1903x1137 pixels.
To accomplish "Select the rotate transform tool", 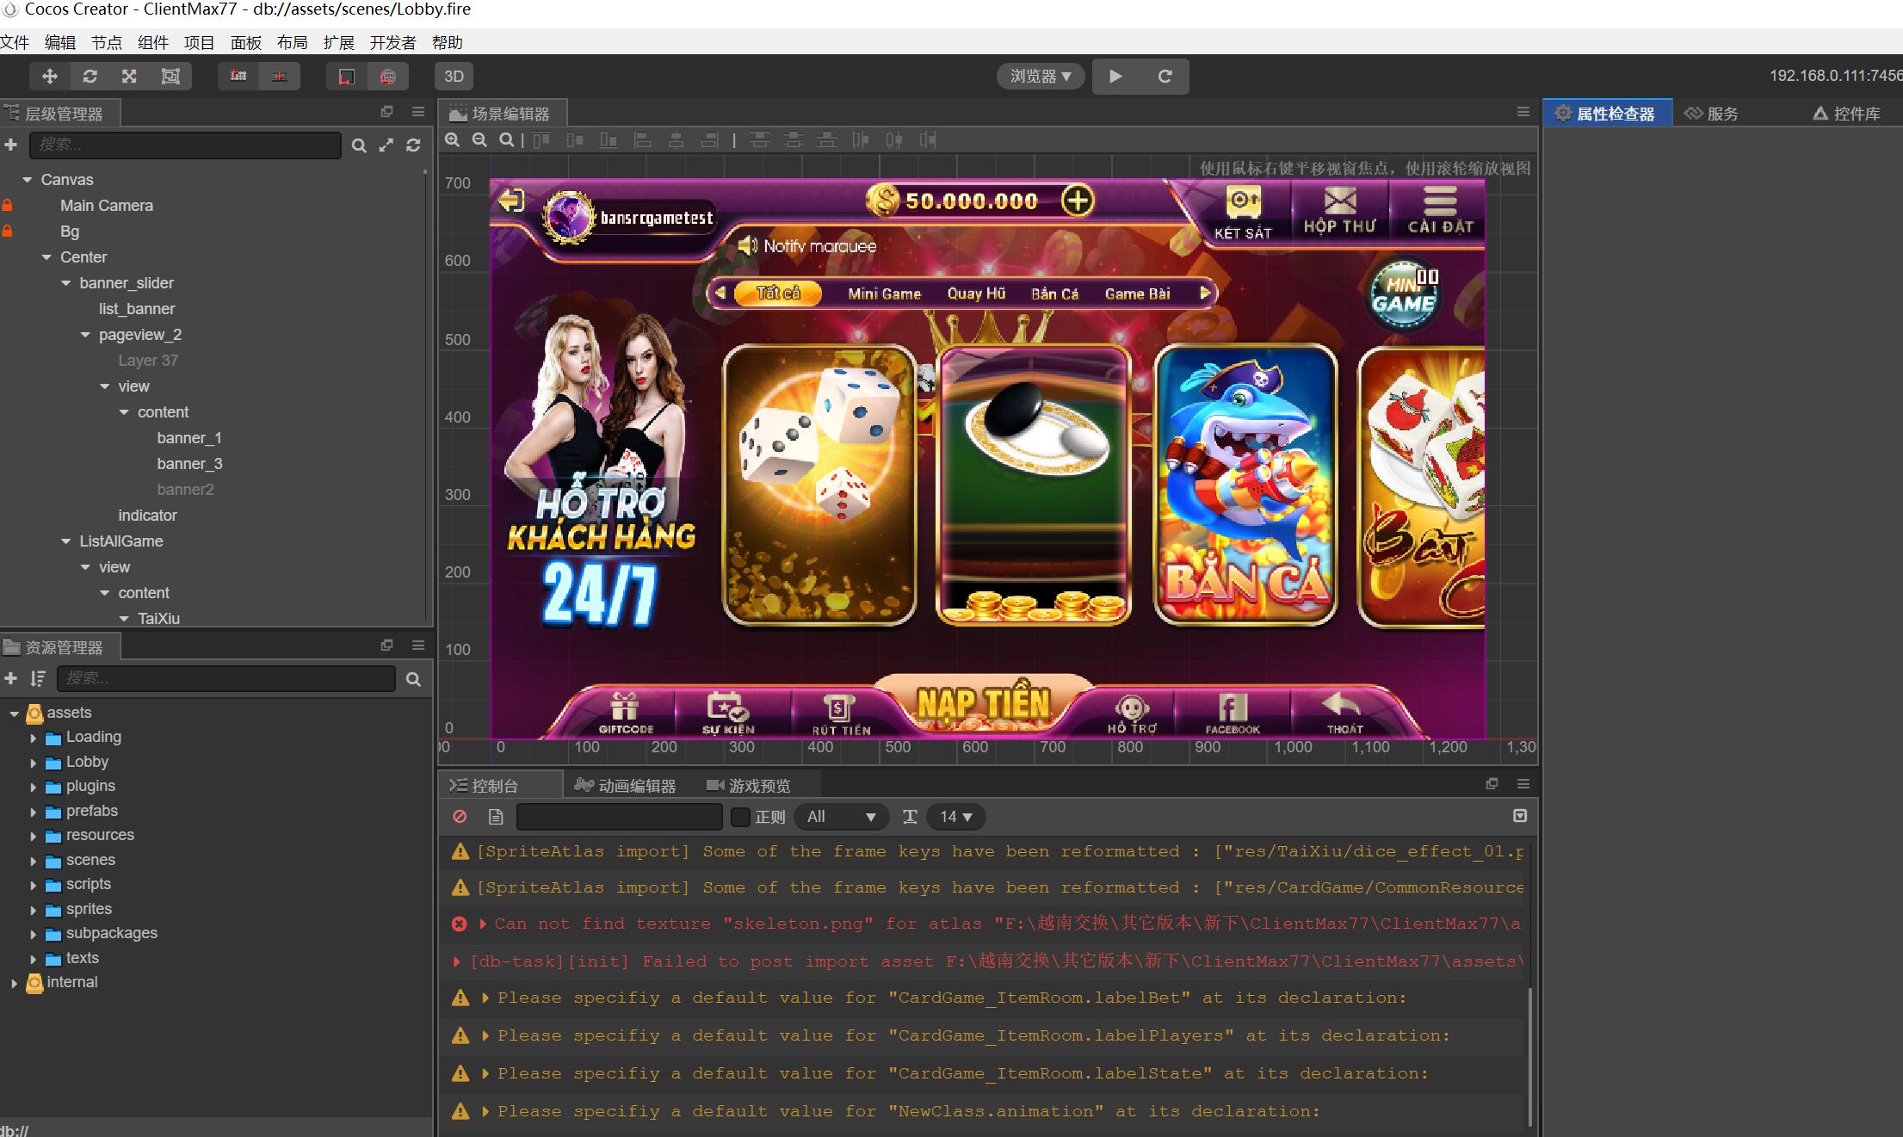I will coord(90,77).
